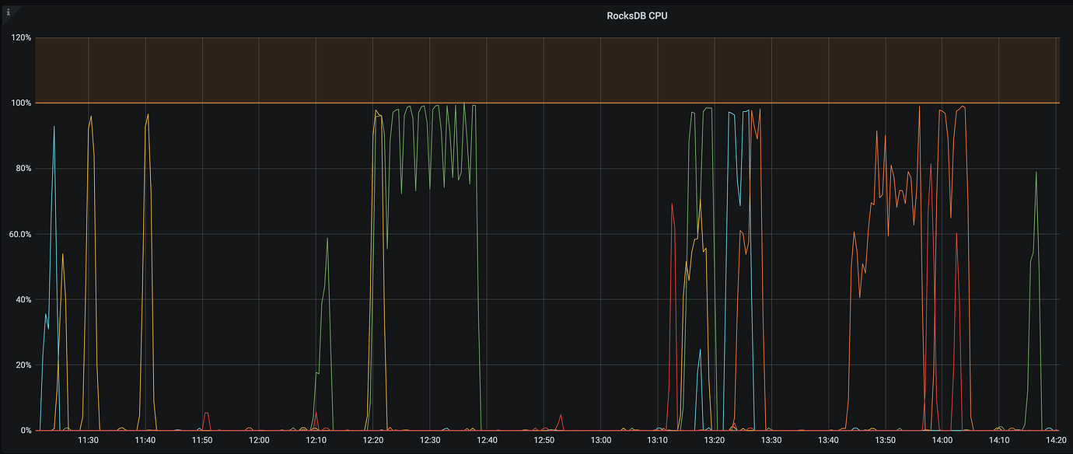Click the 13:30 time axis label
Screen dimensions: 1073x454
pos(771,440)
